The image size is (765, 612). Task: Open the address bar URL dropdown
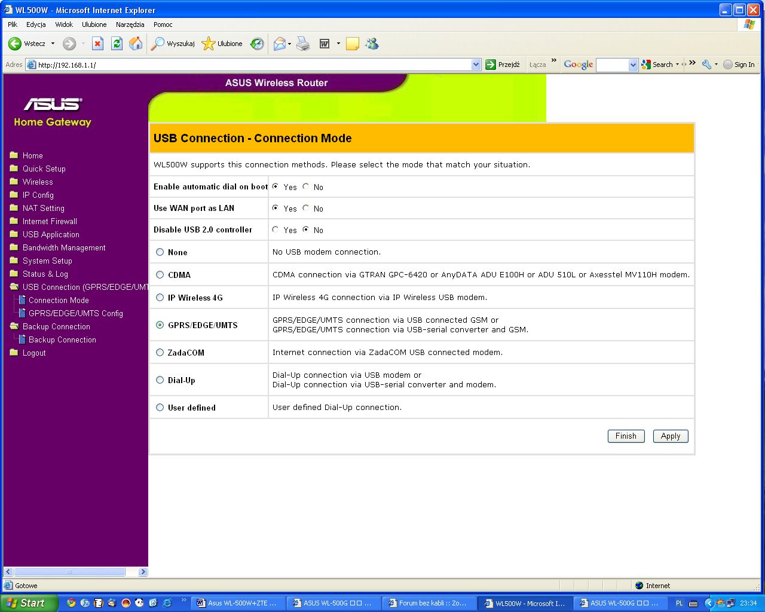pos(476,65)
